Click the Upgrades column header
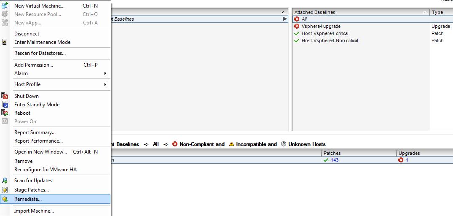Screen dimensions: 453x216 pos(424,153)
